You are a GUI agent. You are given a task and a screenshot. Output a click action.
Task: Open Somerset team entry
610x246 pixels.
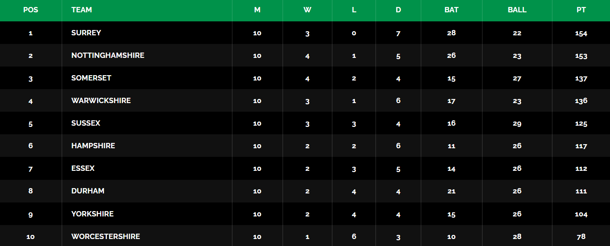(91, 78)
